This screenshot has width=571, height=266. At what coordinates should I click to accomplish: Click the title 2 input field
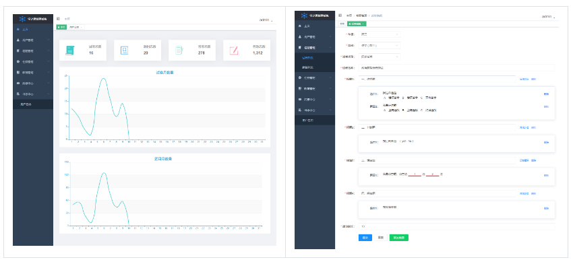(437, 127)
